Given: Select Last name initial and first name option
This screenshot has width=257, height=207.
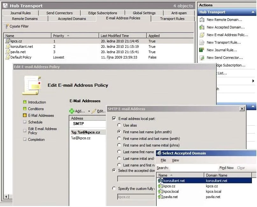Looking at the screenshot, I should click(x=119, y=158).
